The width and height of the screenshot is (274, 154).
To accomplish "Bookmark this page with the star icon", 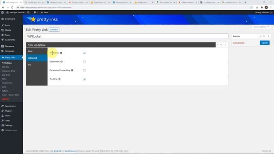I will point(251,8).
